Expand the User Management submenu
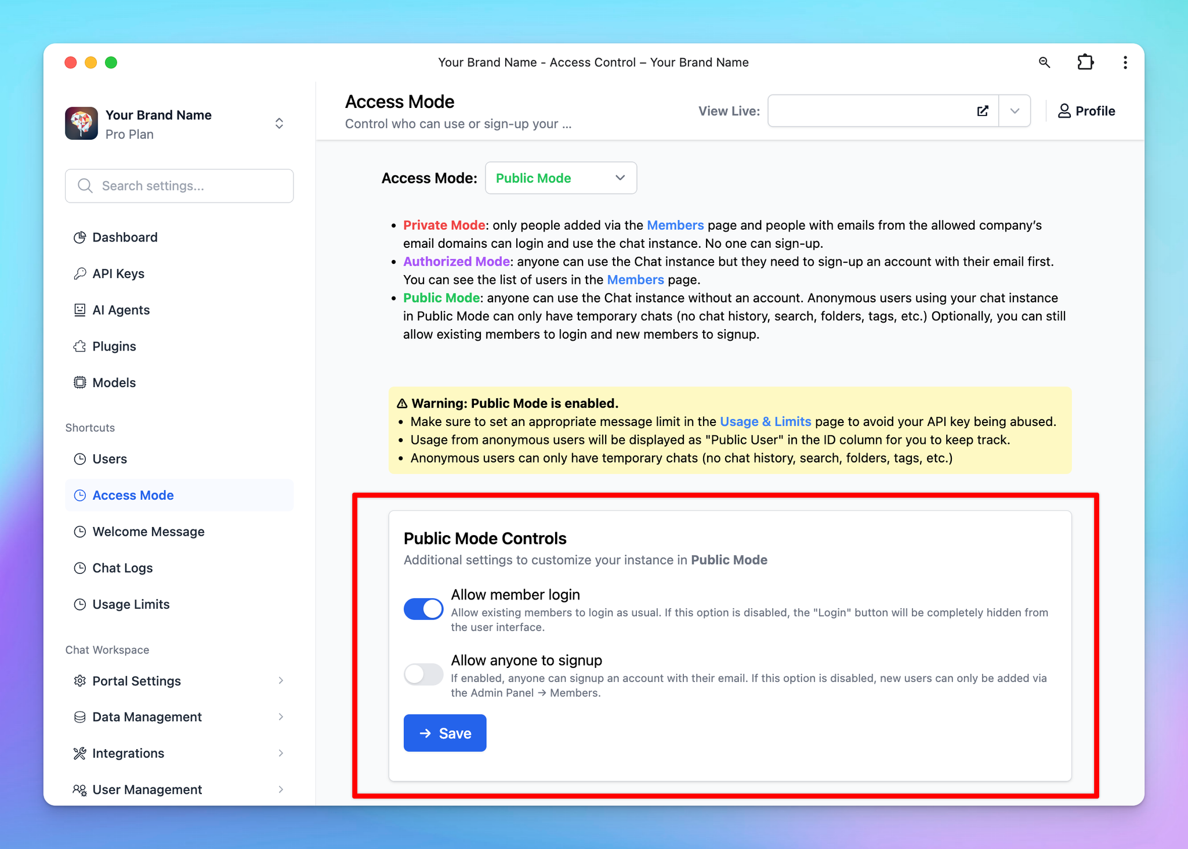1188x849 pixels. click(281, 790)
